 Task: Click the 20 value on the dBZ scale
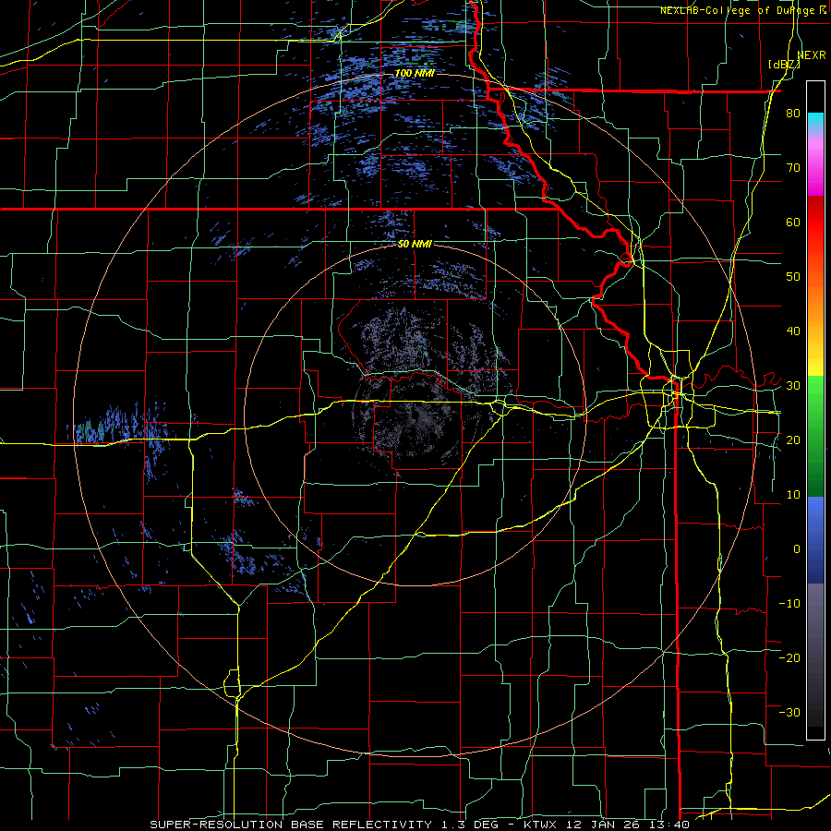click(x=793, y=440)
